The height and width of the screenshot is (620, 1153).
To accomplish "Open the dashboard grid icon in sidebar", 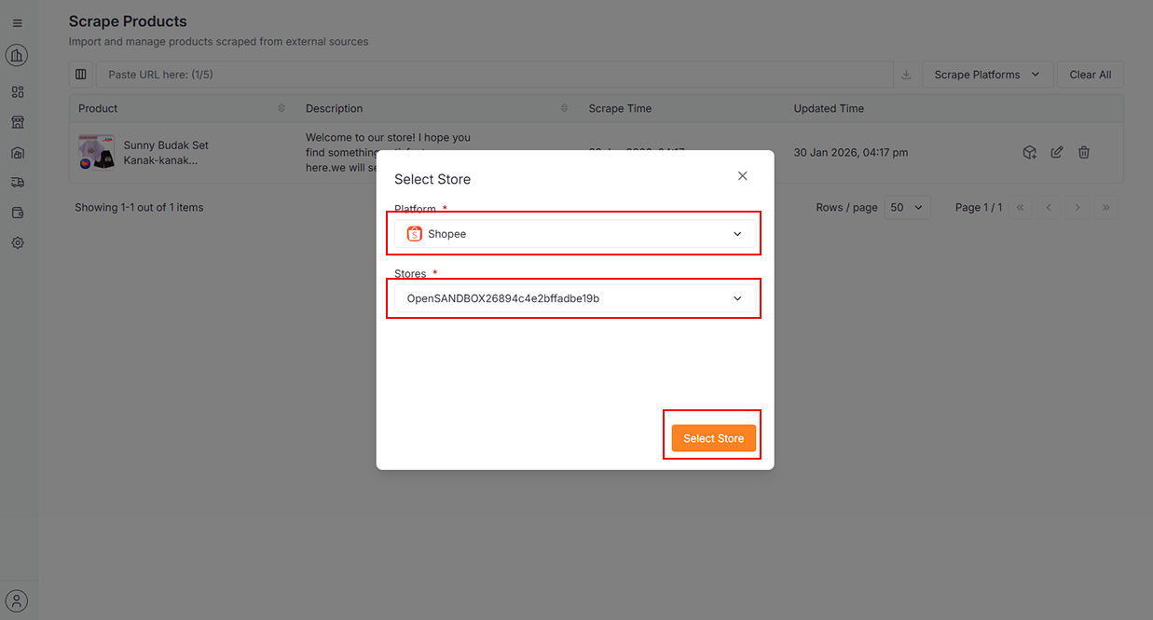I will (x=18, y=92).
